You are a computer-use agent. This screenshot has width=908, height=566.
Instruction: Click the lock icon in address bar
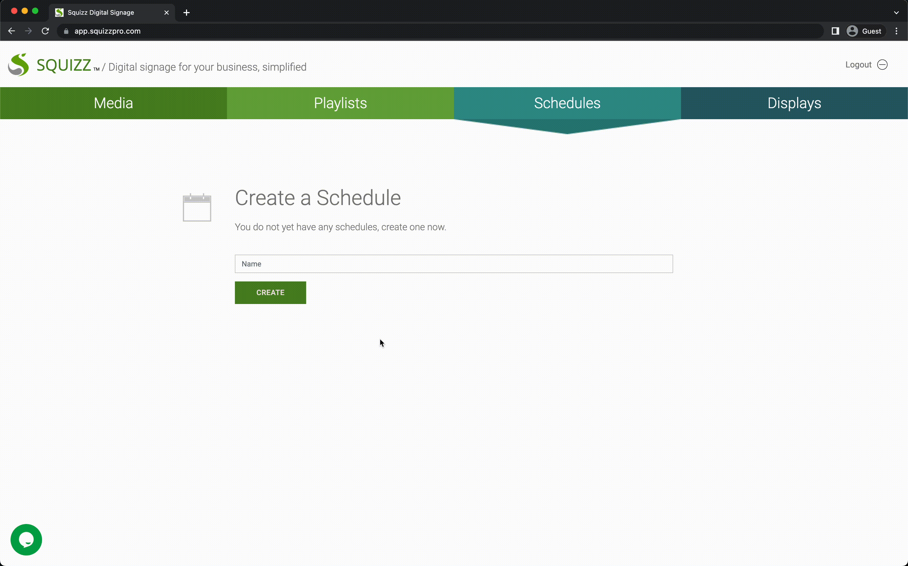66,31
